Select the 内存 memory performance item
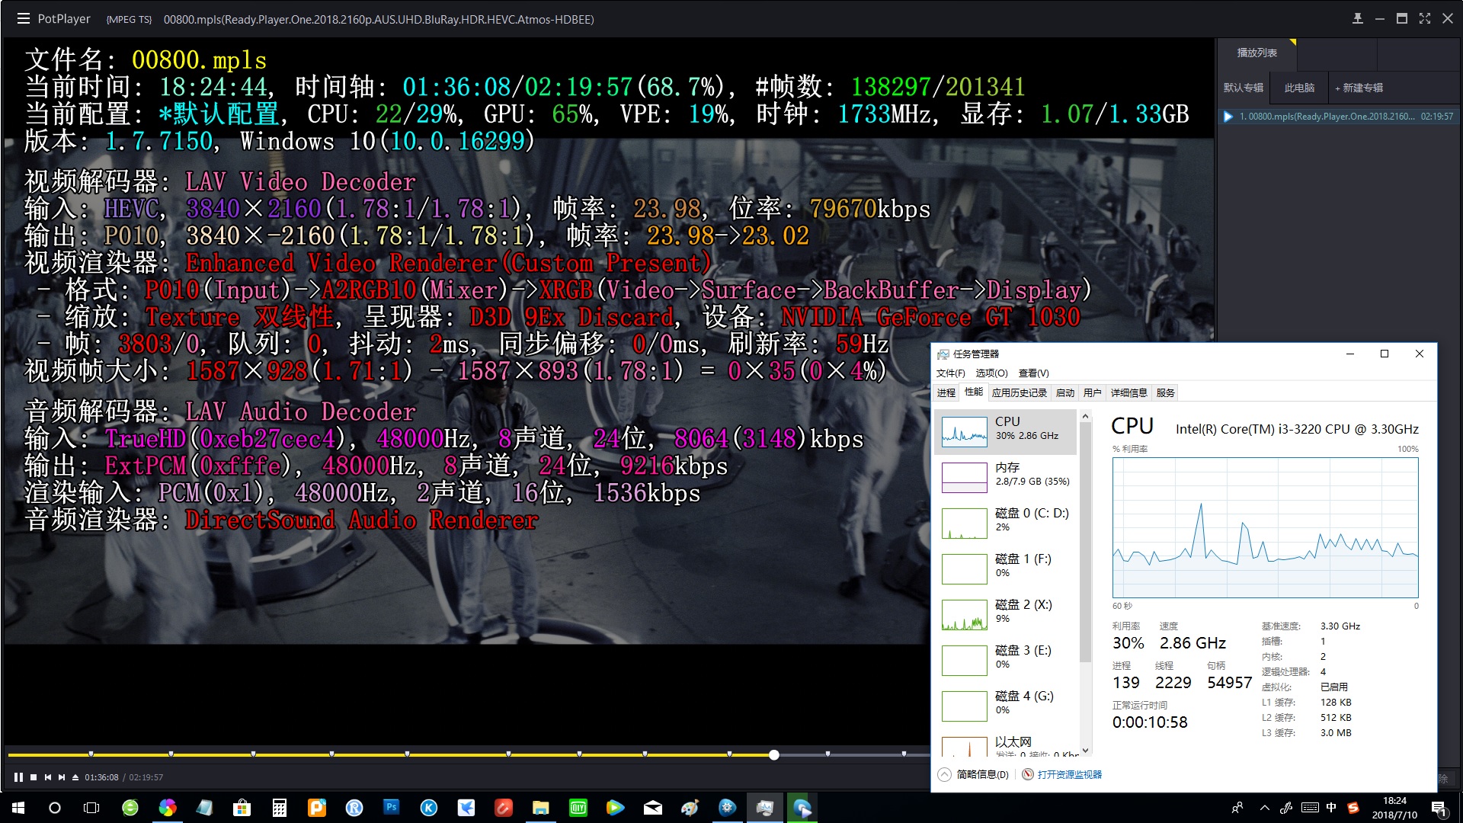 pos(1006,478)
